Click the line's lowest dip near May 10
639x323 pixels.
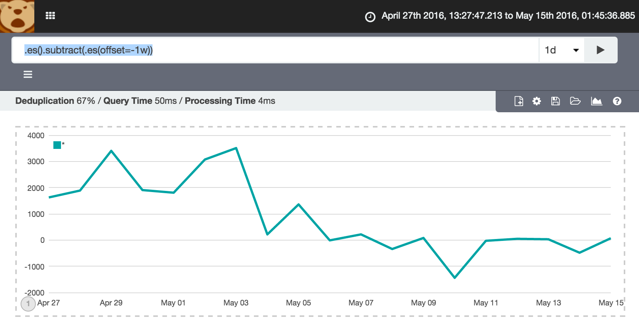point(454,278)
